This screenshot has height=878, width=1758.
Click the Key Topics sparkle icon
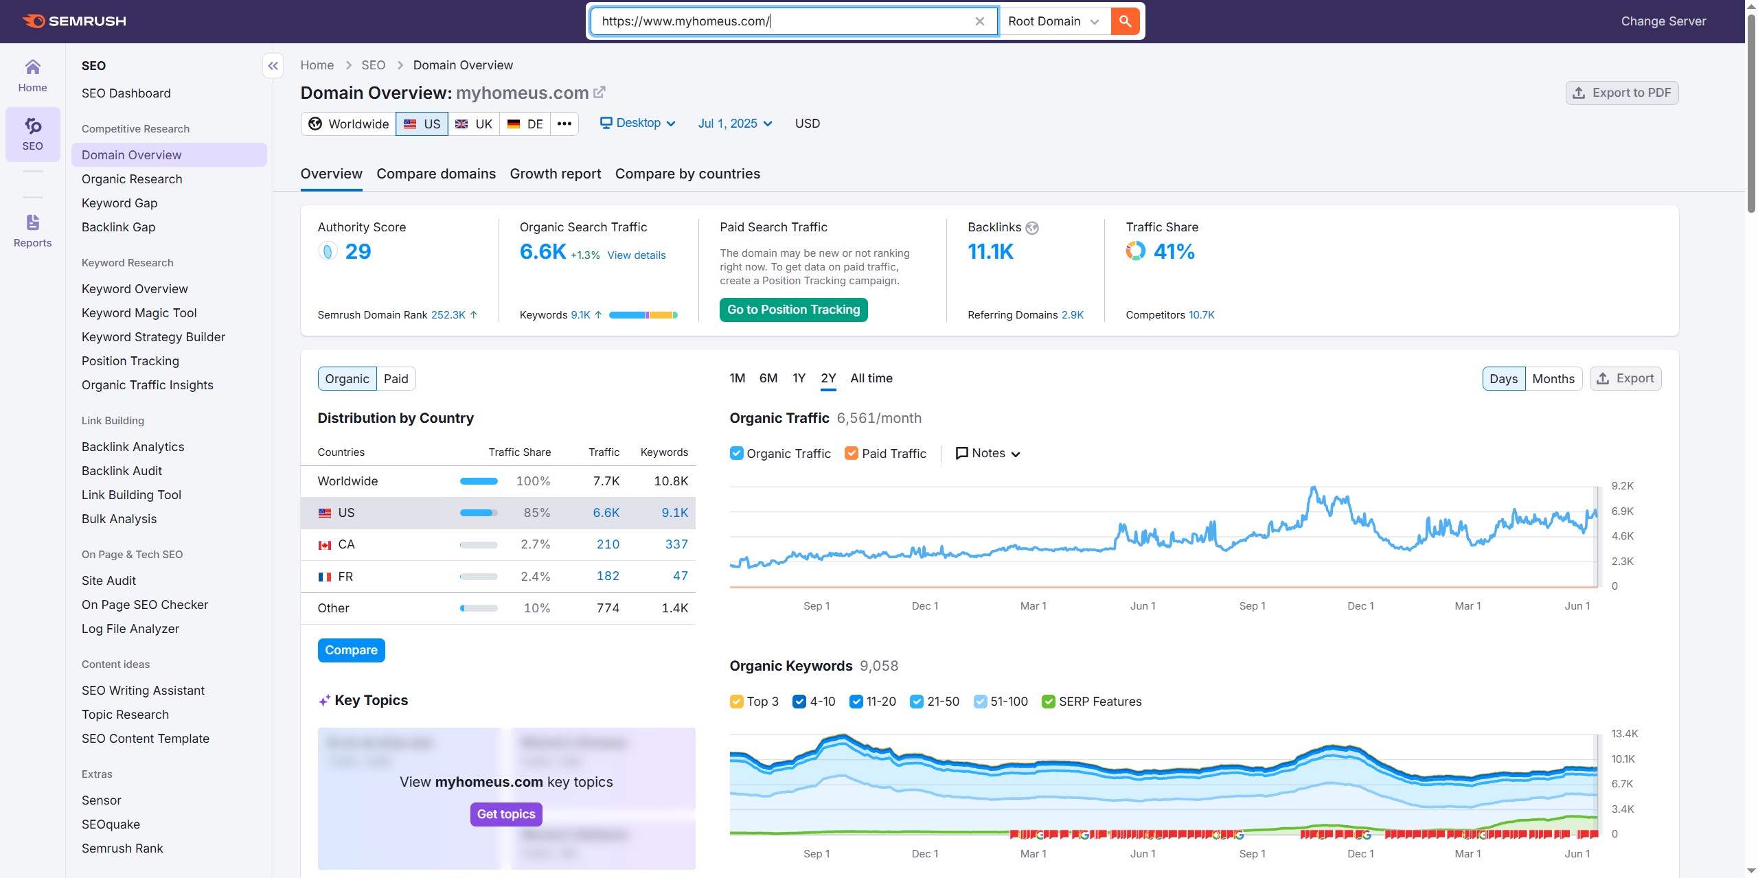[324, 701]
